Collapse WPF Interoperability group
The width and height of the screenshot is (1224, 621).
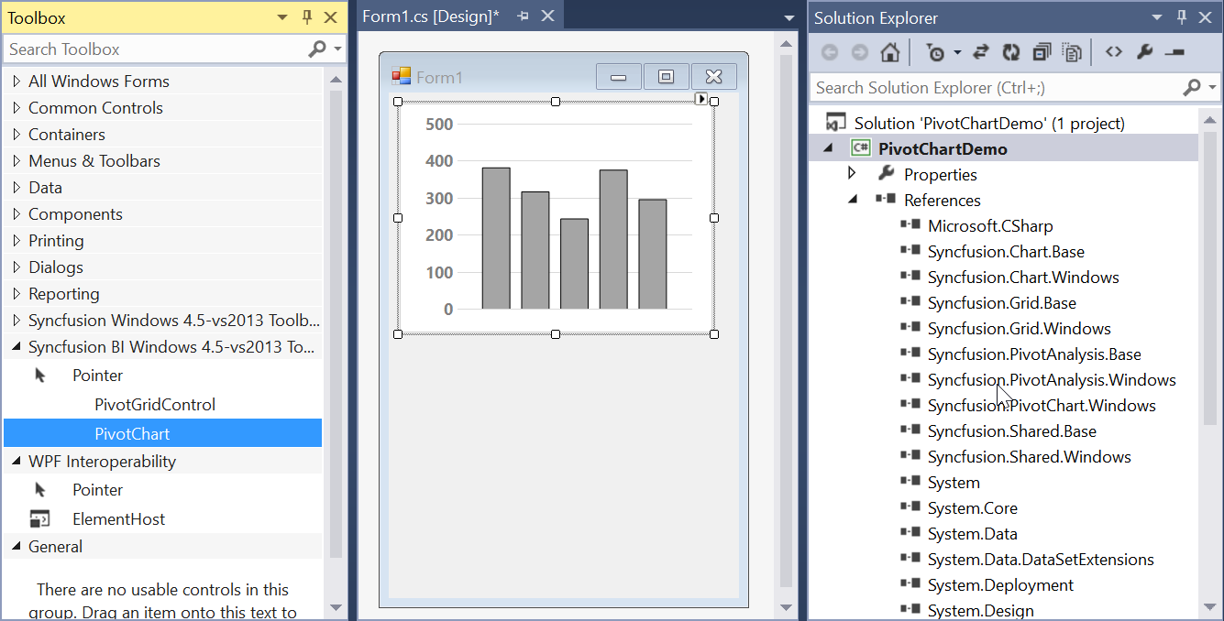[17, 463]
